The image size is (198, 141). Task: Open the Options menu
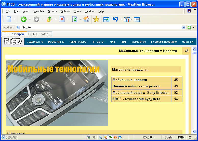(65, 11)
